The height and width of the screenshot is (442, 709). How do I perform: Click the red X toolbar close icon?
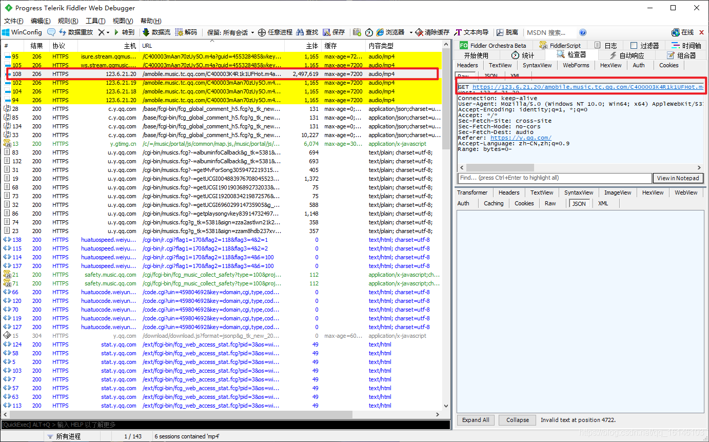702,32
